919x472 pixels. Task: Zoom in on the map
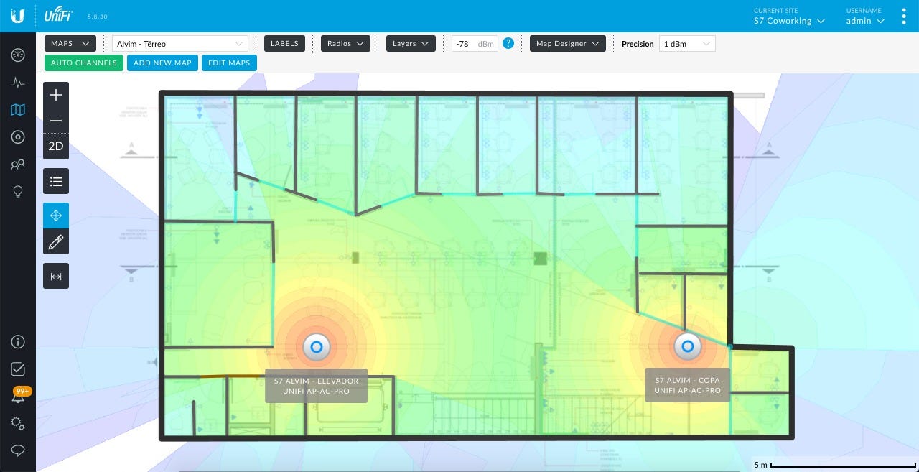56,95
